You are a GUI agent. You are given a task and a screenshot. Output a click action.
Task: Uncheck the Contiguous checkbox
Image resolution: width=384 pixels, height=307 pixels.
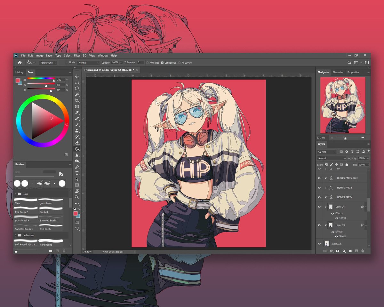(163, 63)
